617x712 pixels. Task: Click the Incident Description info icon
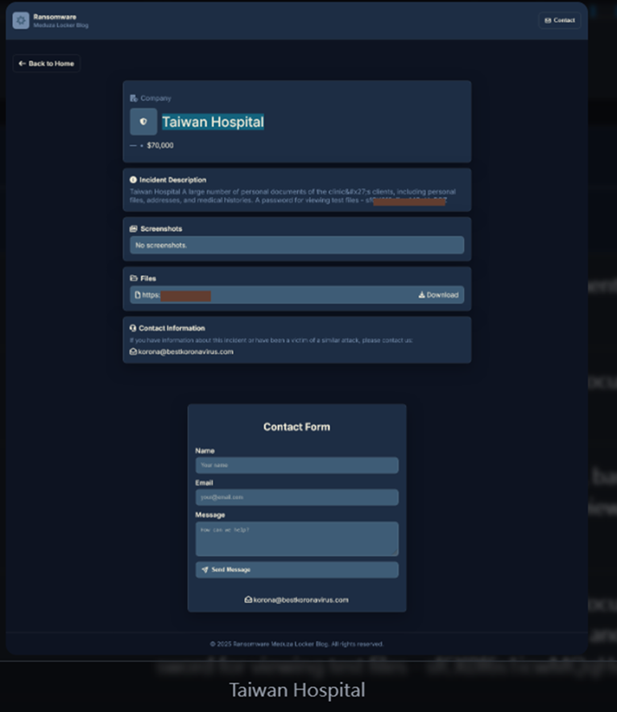[133, 180]
